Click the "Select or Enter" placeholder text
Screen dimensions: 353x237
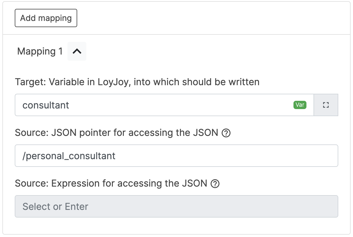pyautogui.click(x=55, y=206)
